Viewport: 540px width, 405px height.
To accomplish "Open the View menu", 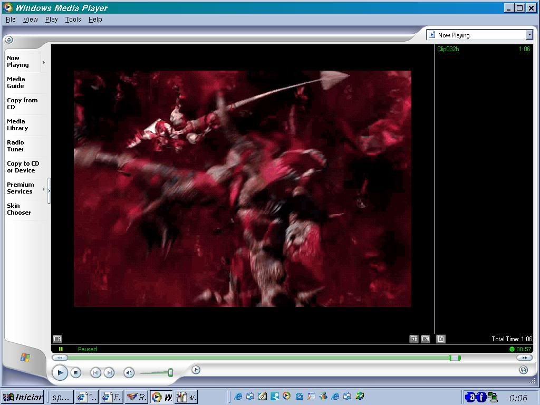I will pyautogui.click(x=30, y=20).
